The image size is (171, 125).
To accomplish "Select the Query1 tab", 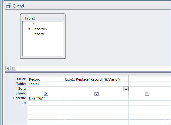I will click(x=15, y=6).
